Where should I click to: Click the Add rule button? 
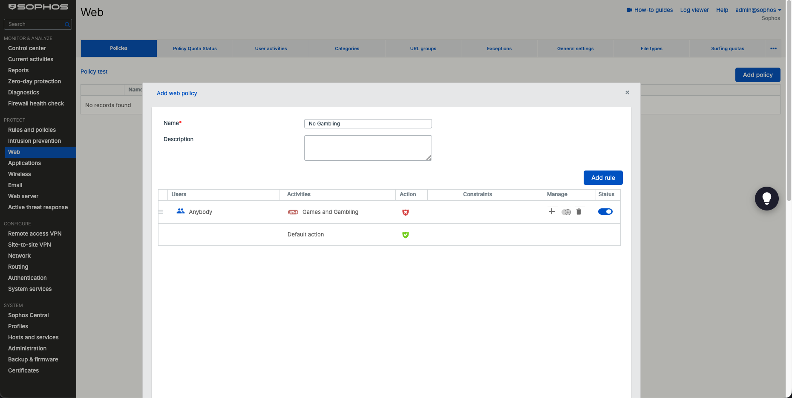[603, 178]
